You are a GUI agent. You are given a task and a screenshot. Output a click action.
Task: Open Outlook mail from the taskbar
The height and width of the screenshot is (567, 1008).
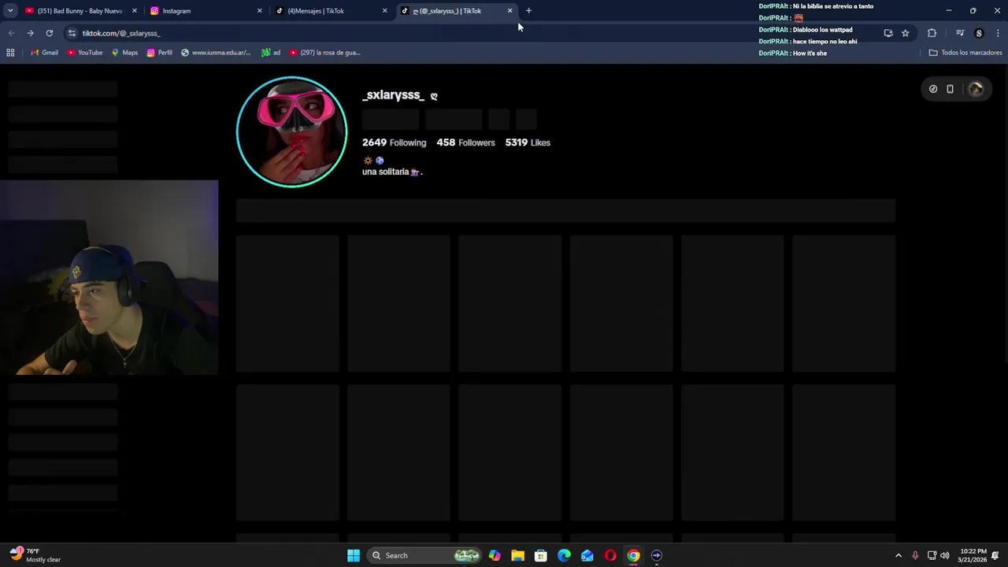point(587,555)
